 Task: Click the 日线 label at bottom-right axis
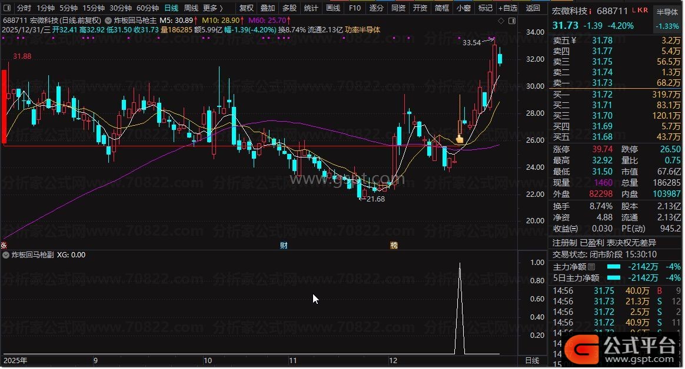pos(531,360)
